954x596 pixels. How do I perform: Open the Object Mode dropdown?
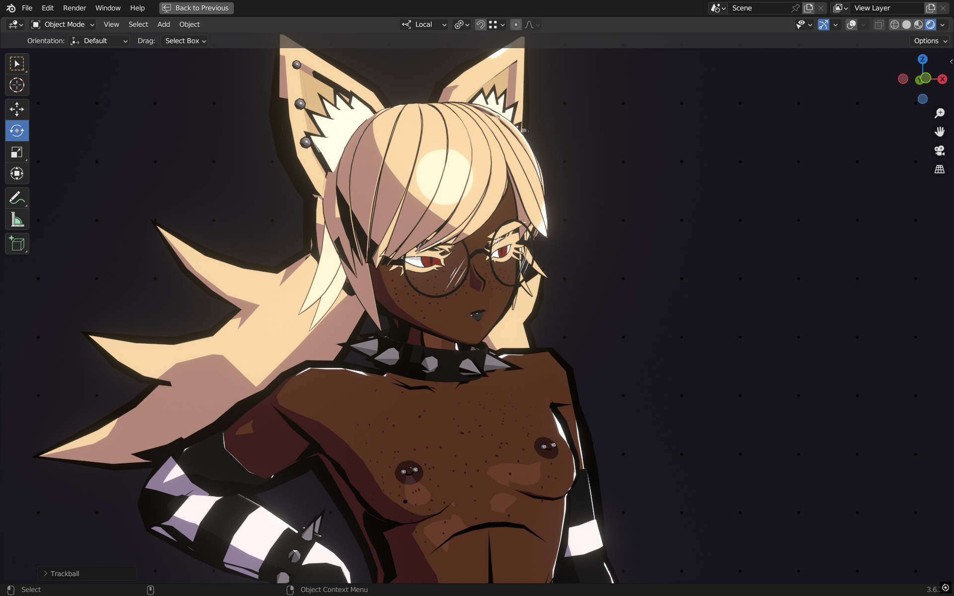point(63,24)
